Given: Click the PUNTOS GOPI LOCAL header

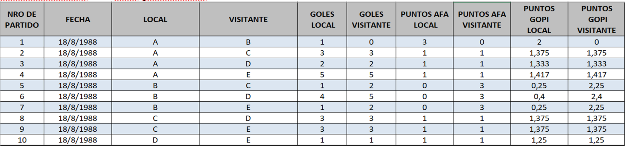Looking at the screenshot, I should tap(539, 20).
